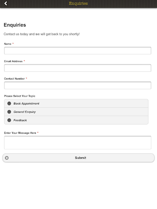Pick the Feedback radio circle
The width and height of the screenshot is (157, 209).
click(9, 120)
